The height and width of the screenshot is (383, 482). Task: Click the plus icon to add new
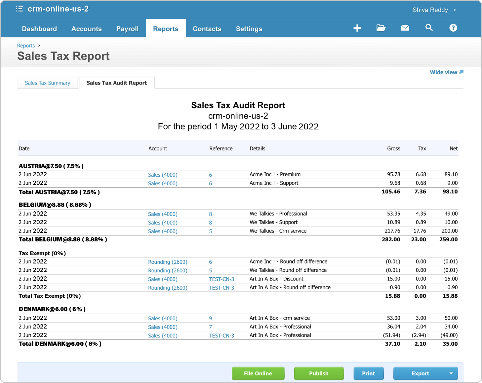tap(357, 28)
